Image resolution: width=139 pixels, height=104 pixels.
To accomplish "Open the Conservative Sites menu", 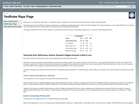I will point(55,6).
